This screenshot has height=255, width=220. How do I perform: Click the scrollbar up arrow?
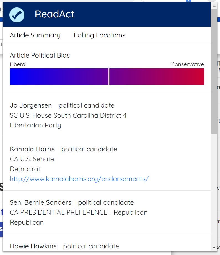click(214, 5)
